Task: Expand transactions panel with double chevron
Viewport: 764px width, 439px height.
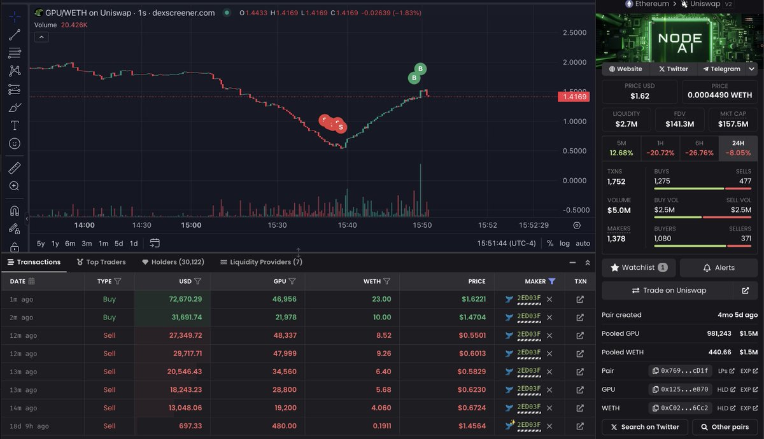Action: 588,262
